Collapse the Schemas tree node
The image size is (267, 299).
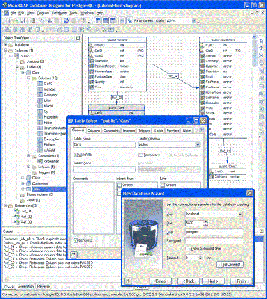pos(5,50)
